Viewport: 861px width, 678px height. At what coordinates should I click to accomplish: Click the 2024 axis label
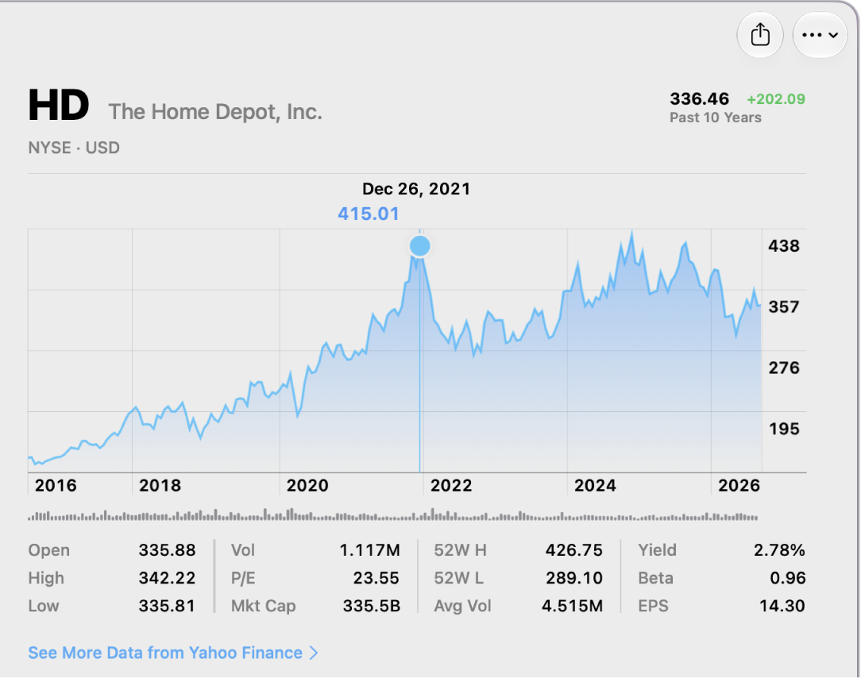pos(595,485)
